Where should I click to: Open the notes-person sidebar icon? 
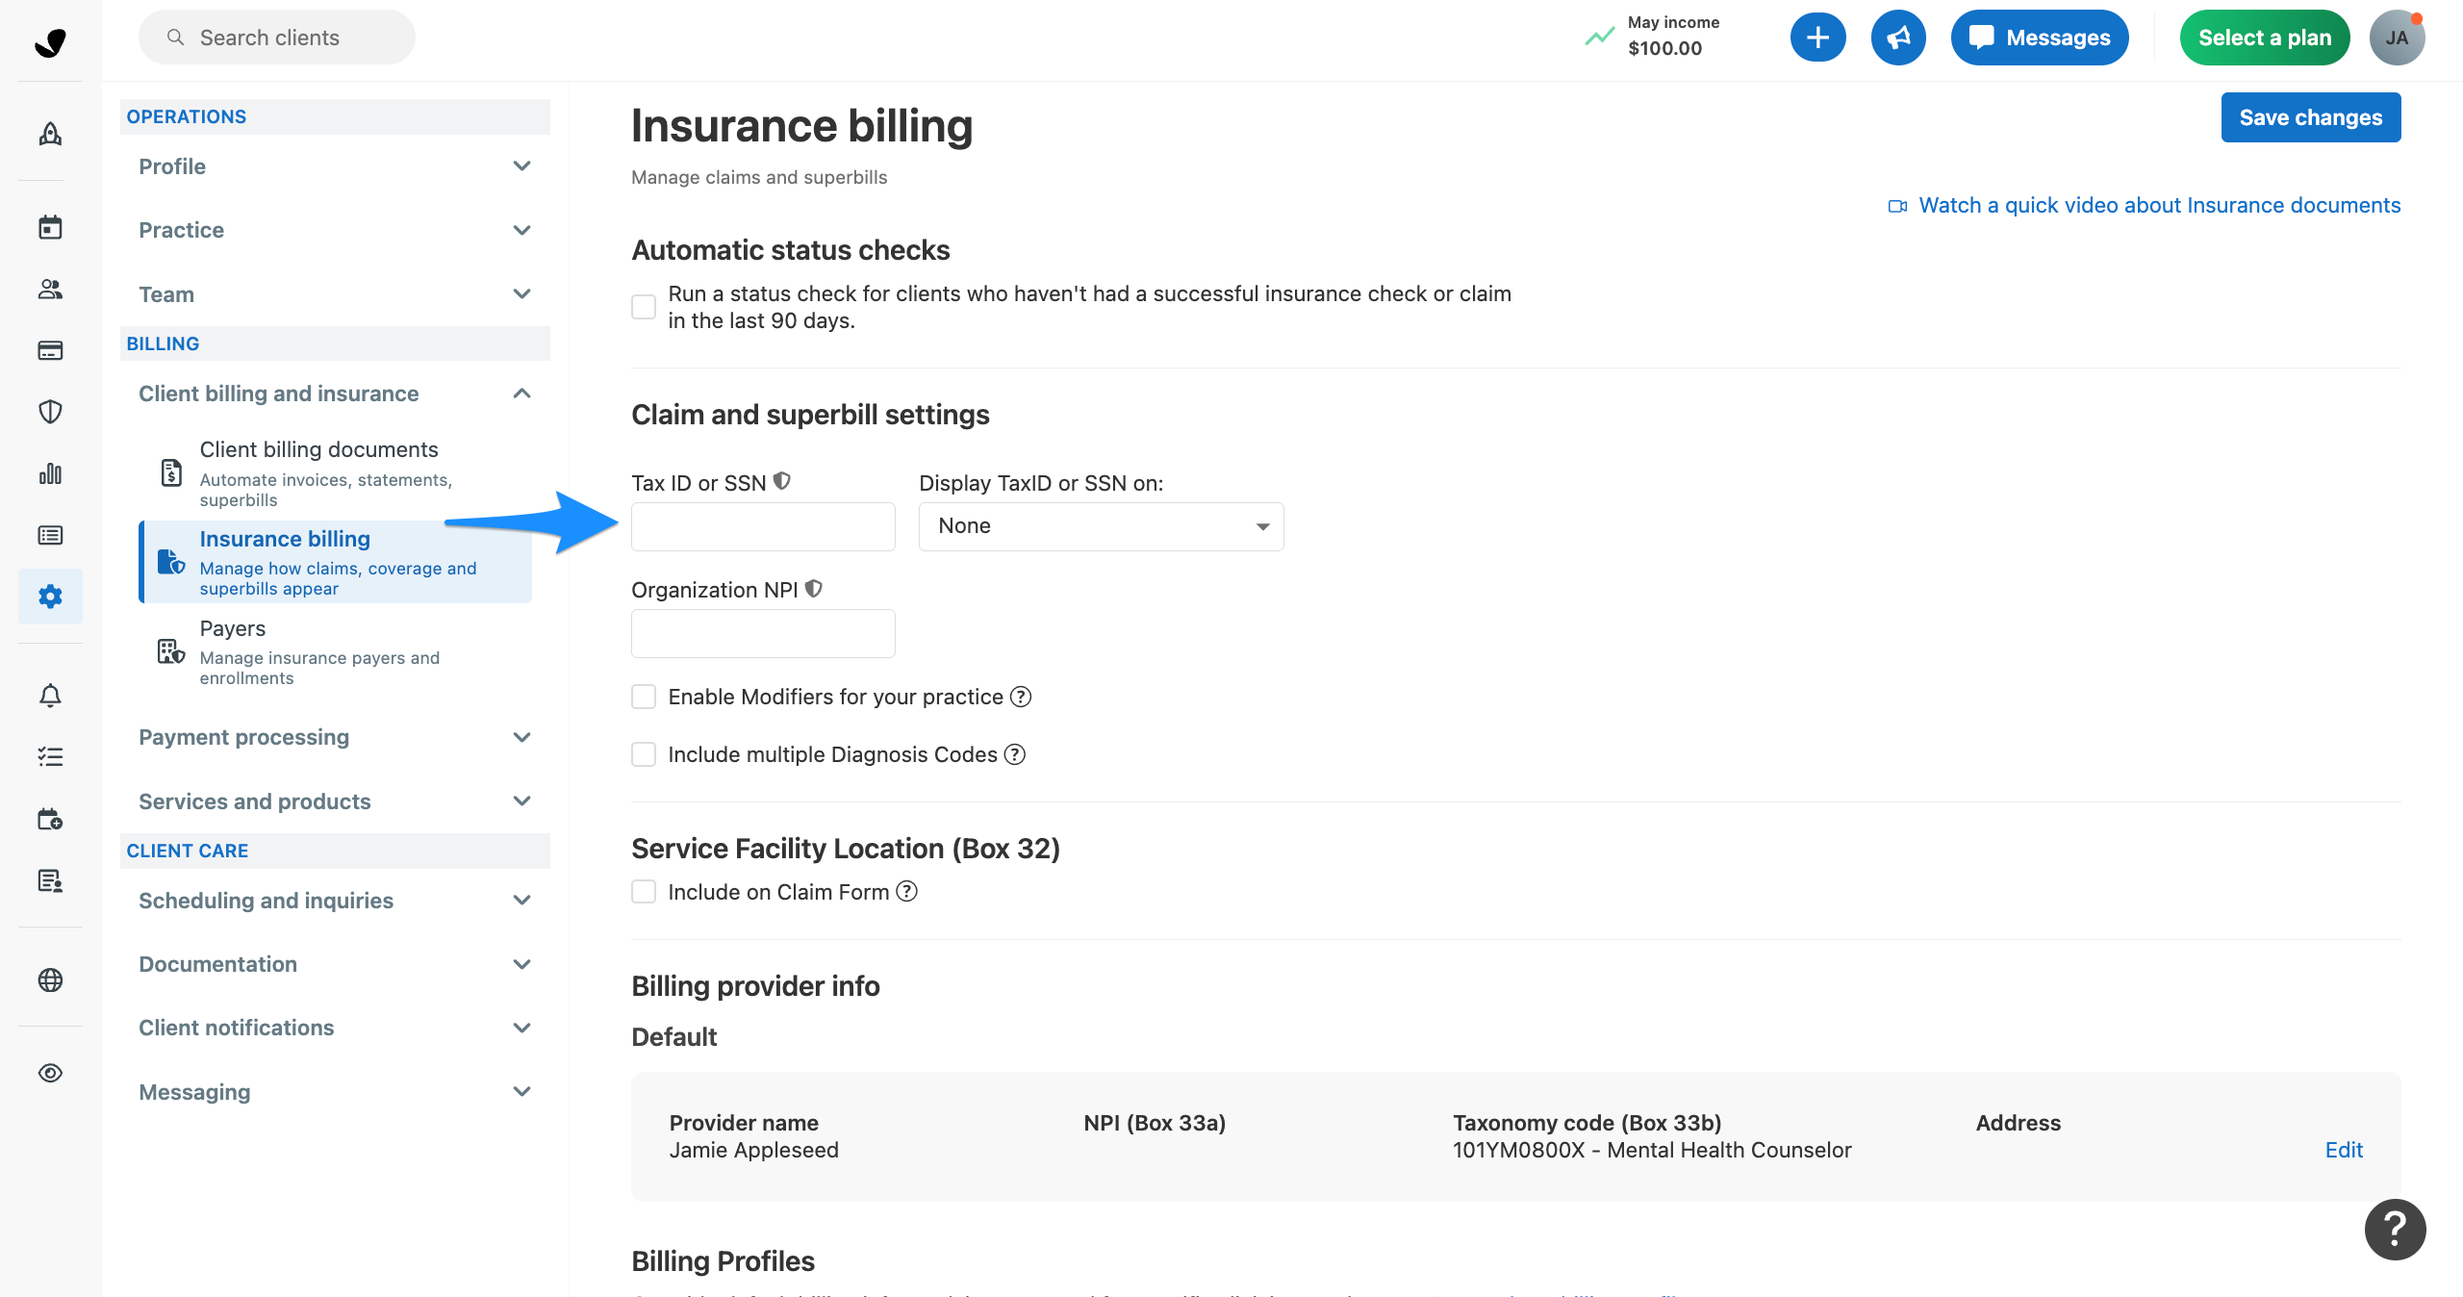[x=50, y=880]
